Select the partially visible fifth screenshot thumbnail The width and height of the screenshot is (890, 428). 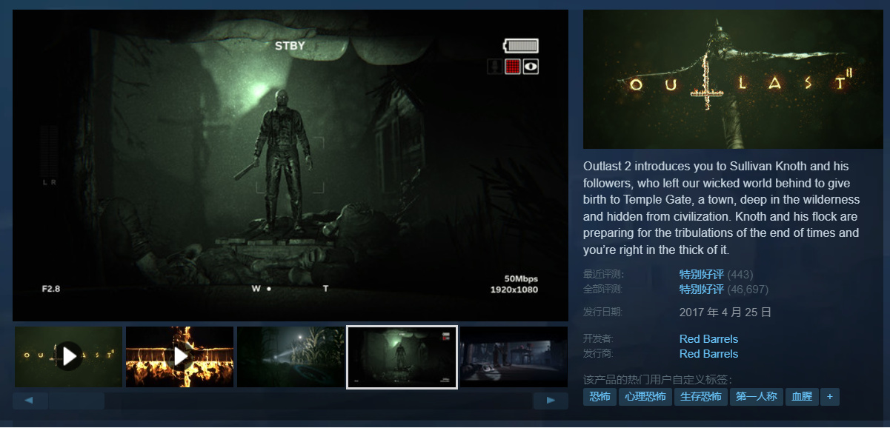(x=514, y=357)
